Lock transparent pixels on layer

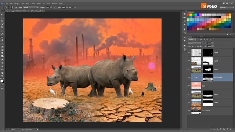(192, 47)
